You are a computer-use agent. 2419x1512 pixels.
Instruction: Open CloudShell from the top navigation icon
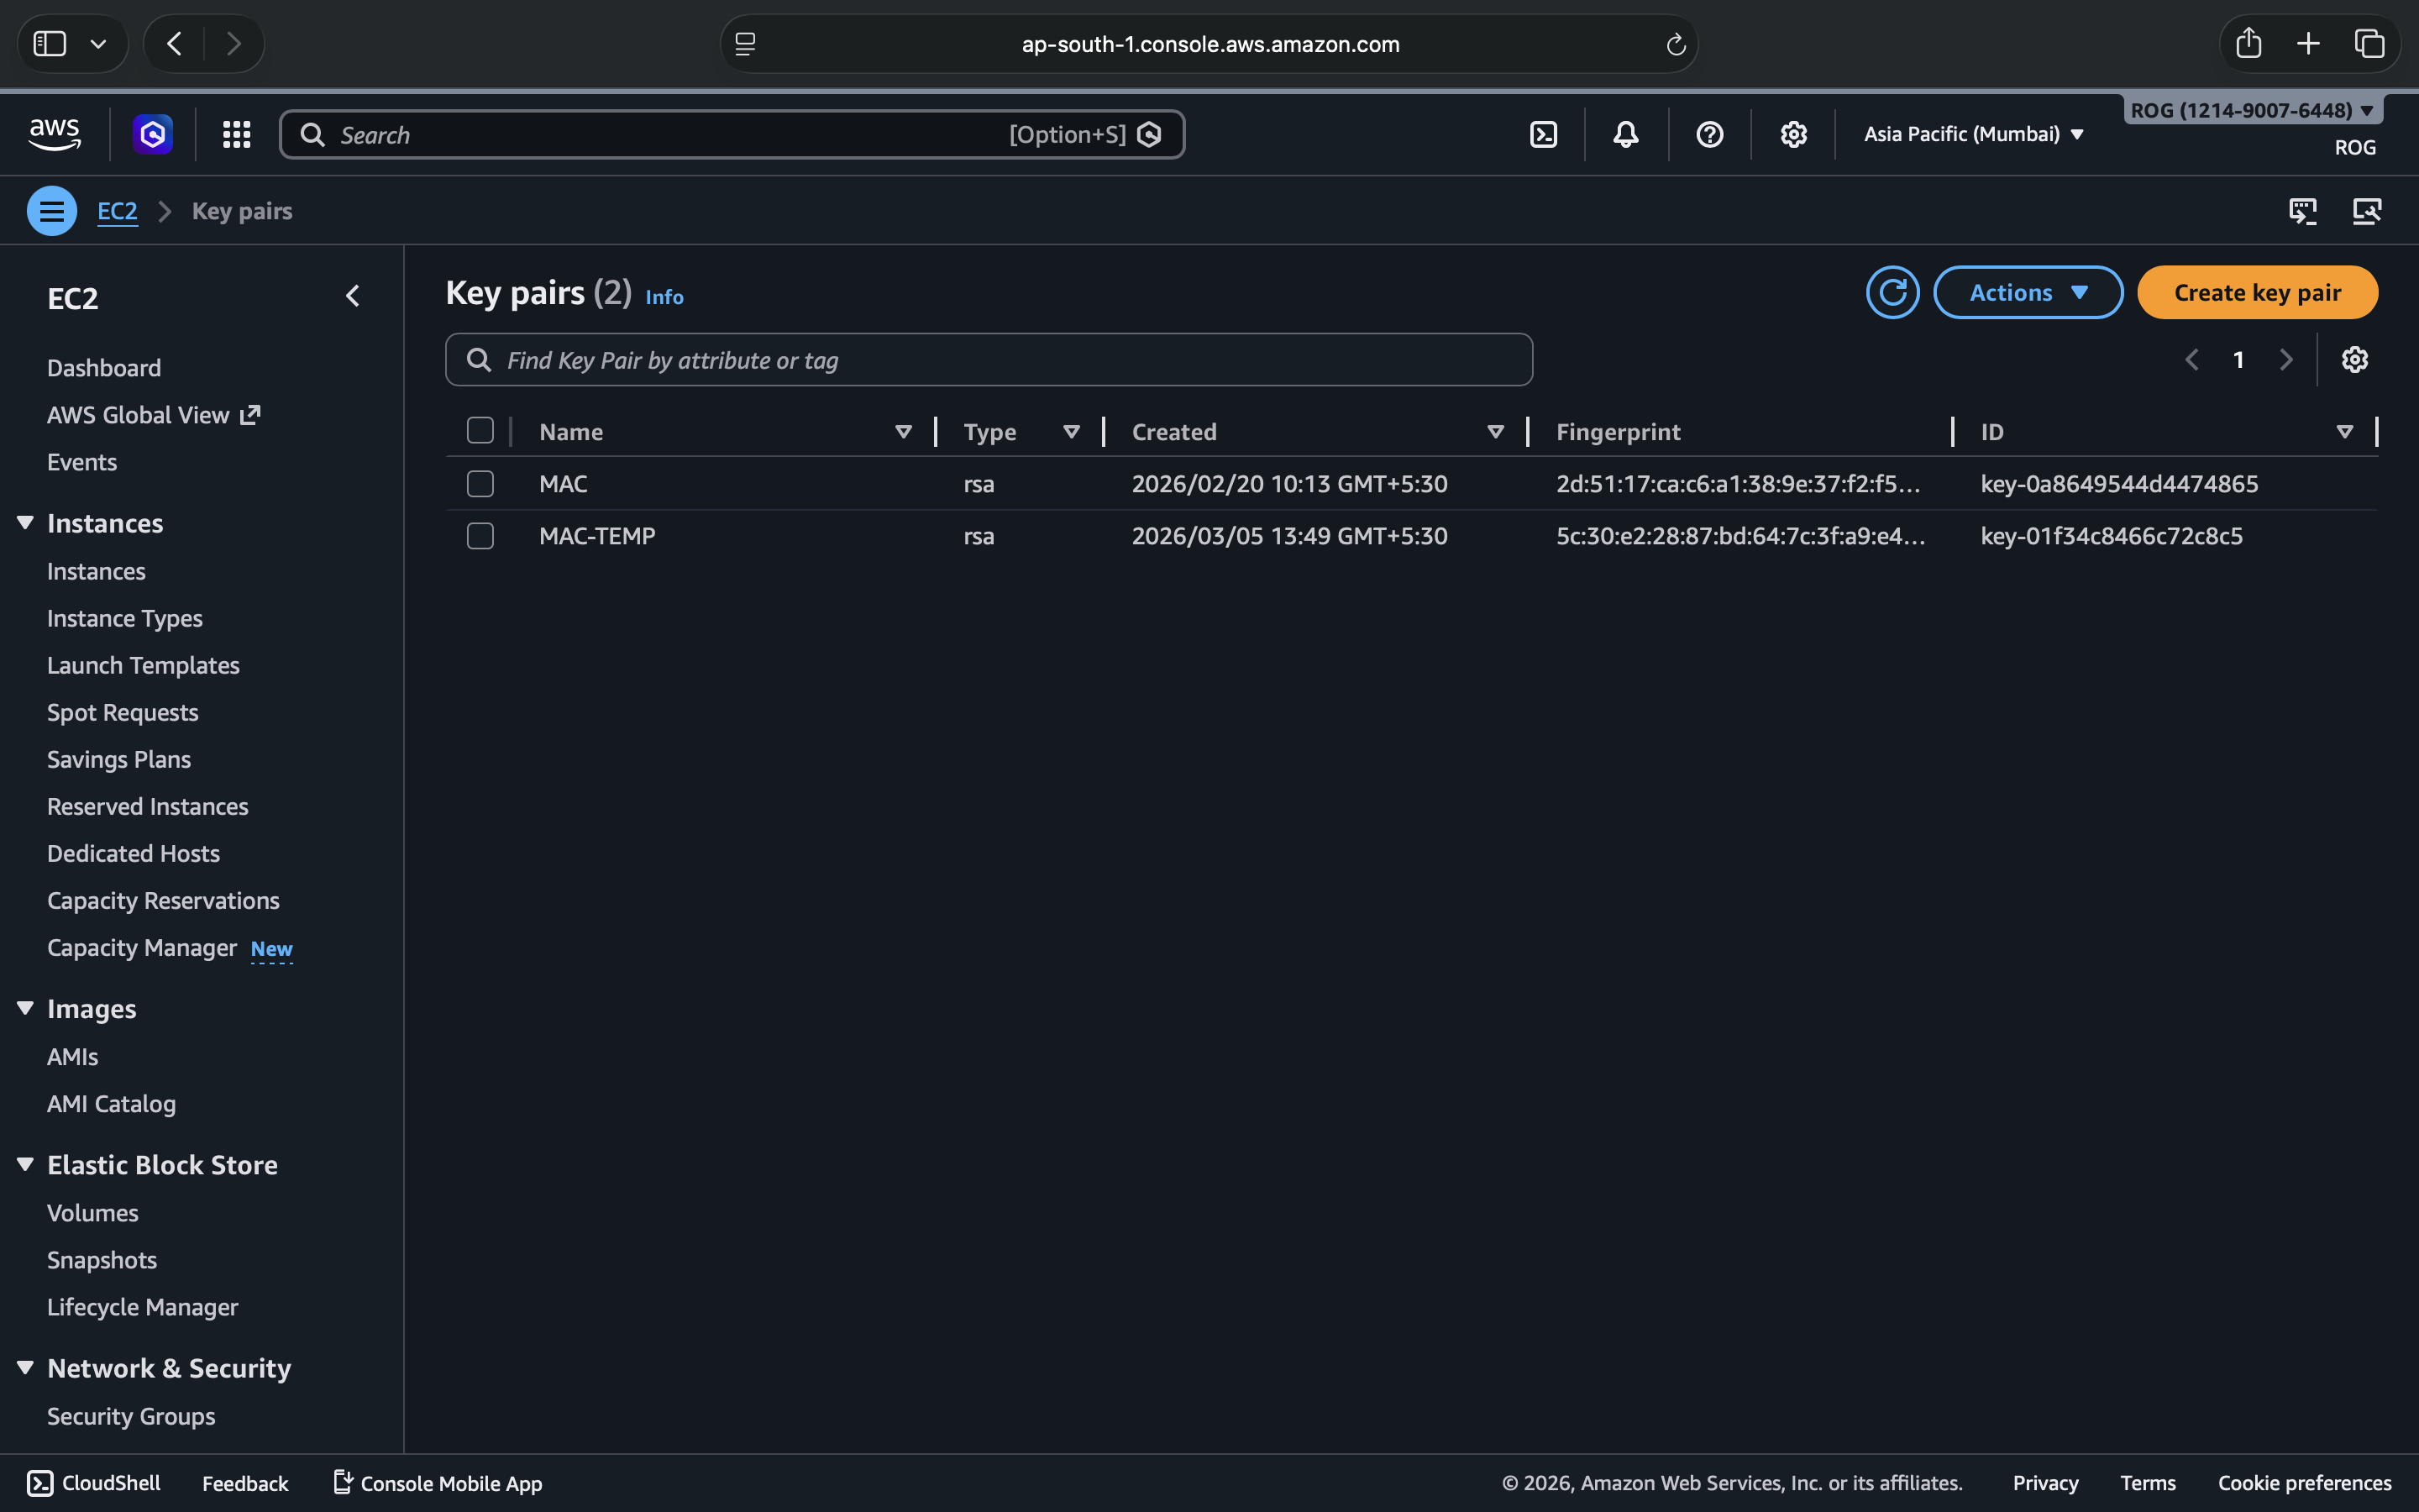point(1543,134)
